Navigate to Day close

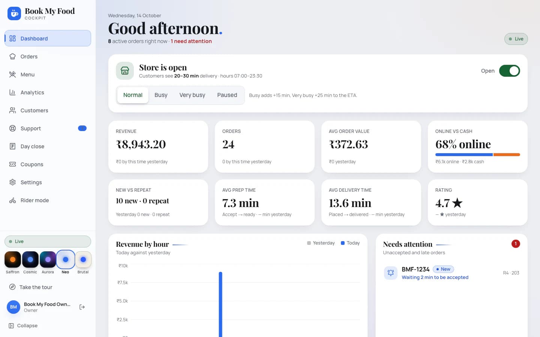[48, 146]
